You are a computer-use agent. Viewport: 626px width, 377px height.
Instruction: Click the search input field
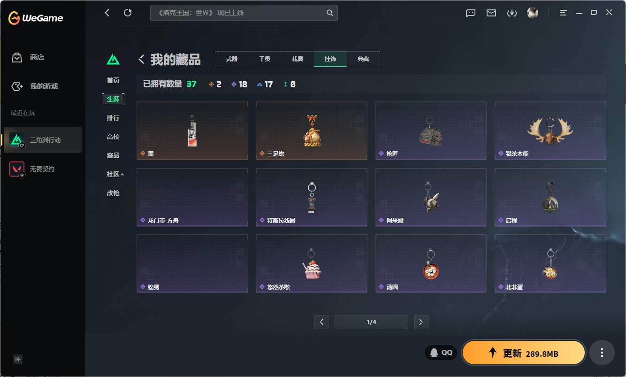pyautogui.click(x=239, y=13)
